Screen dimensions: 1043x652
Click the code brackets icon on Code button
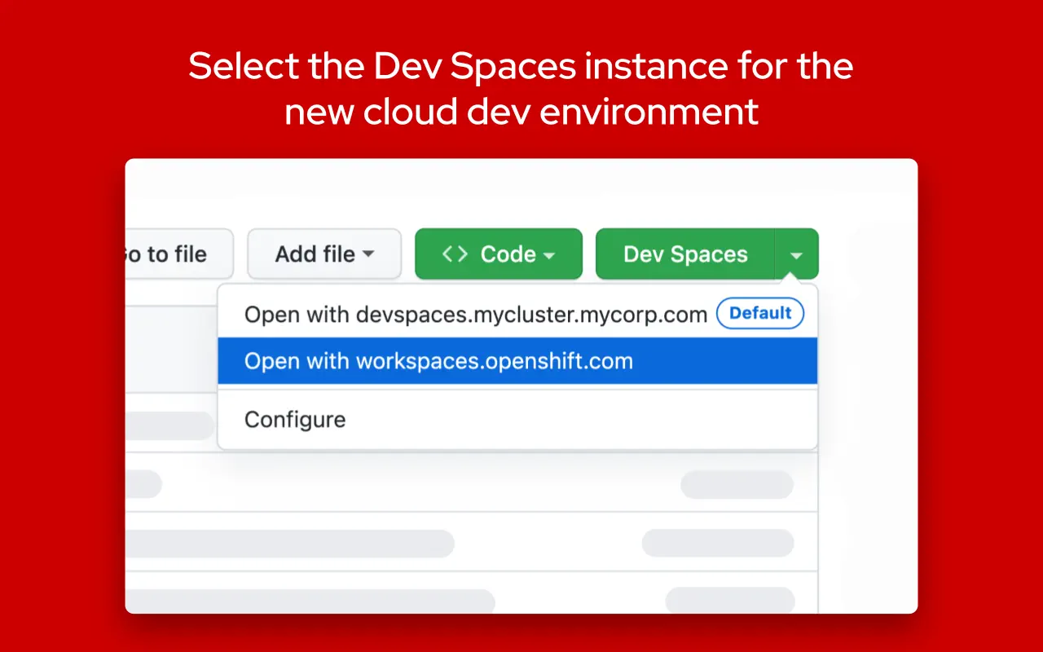[x=454, y=253]
